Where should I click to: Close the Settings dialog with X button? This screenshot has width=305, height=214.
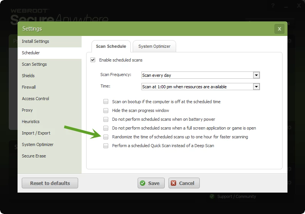pos(279,29)
